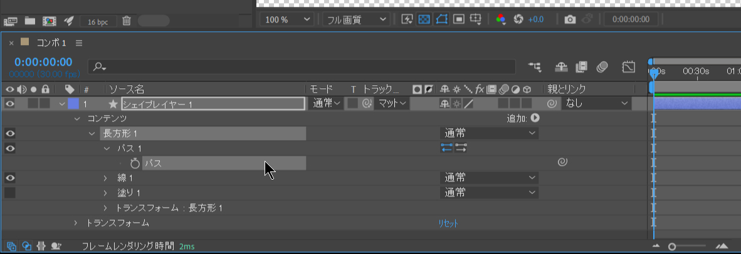The width and height of the screenshot is (741, 254).
Task: Open the フル画質 resolution dropdown
Action: pyautogui.click(x=356, y=19)
